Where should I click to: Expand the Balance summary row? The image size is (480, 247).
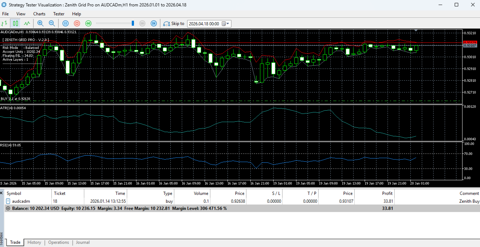pyautogui.click(x=8, y=208)
